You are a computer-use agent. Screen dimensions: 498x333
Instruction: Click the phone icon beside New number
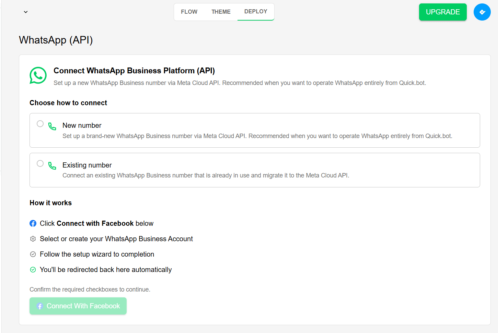[x=52, y=126]
